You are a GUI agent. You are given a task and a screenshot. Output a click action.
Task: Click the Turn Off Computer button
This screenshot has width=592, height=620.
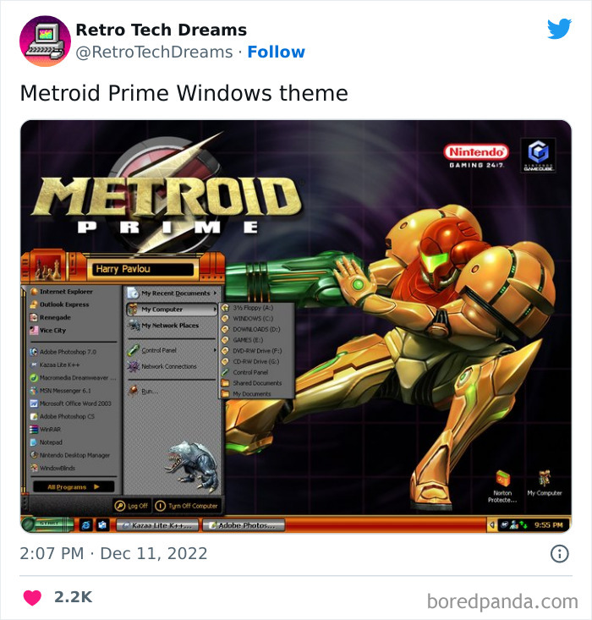(x=186, y=506)
